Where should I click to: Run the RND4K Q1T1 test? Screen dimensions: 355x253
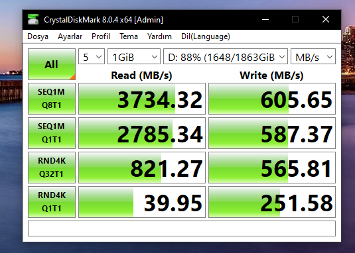[x=52, y=202]
